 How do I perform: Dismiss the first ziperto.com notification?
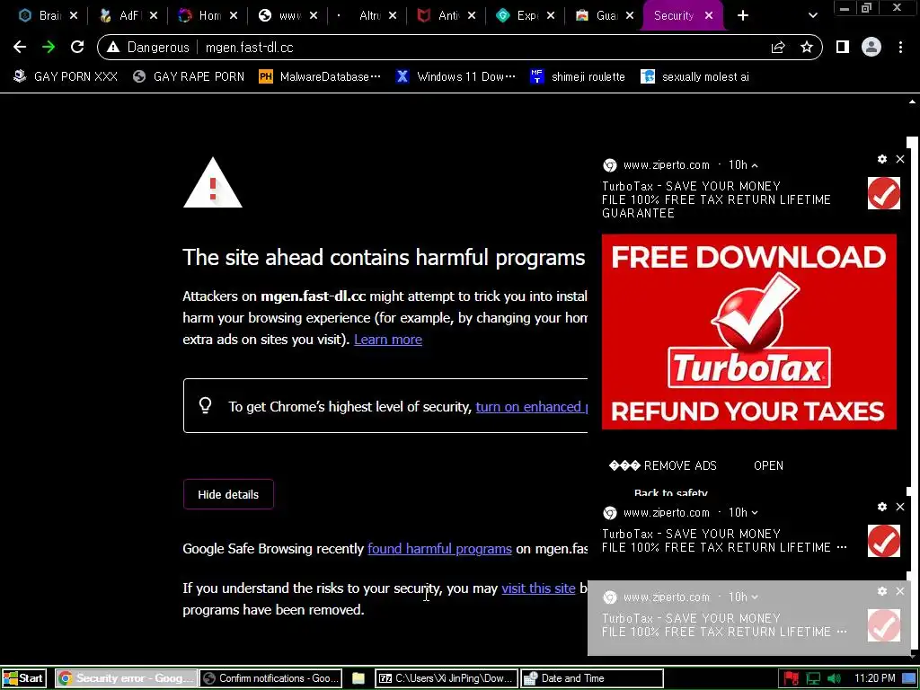[900, 159]
